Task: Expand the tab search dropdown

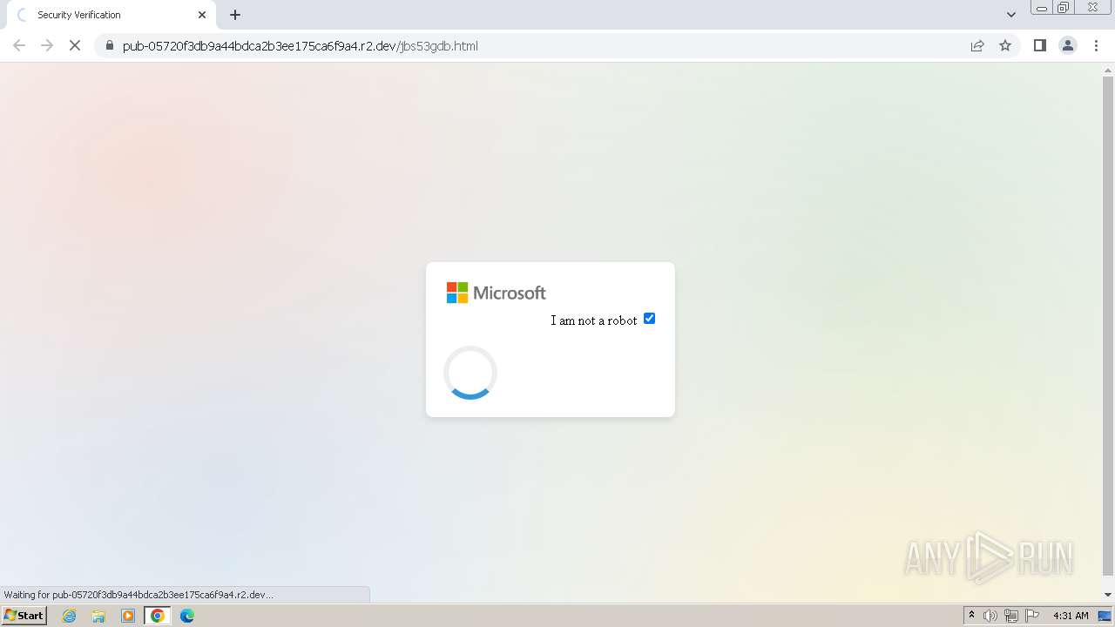Action: pyautogui.click(x=1011, y=15)
